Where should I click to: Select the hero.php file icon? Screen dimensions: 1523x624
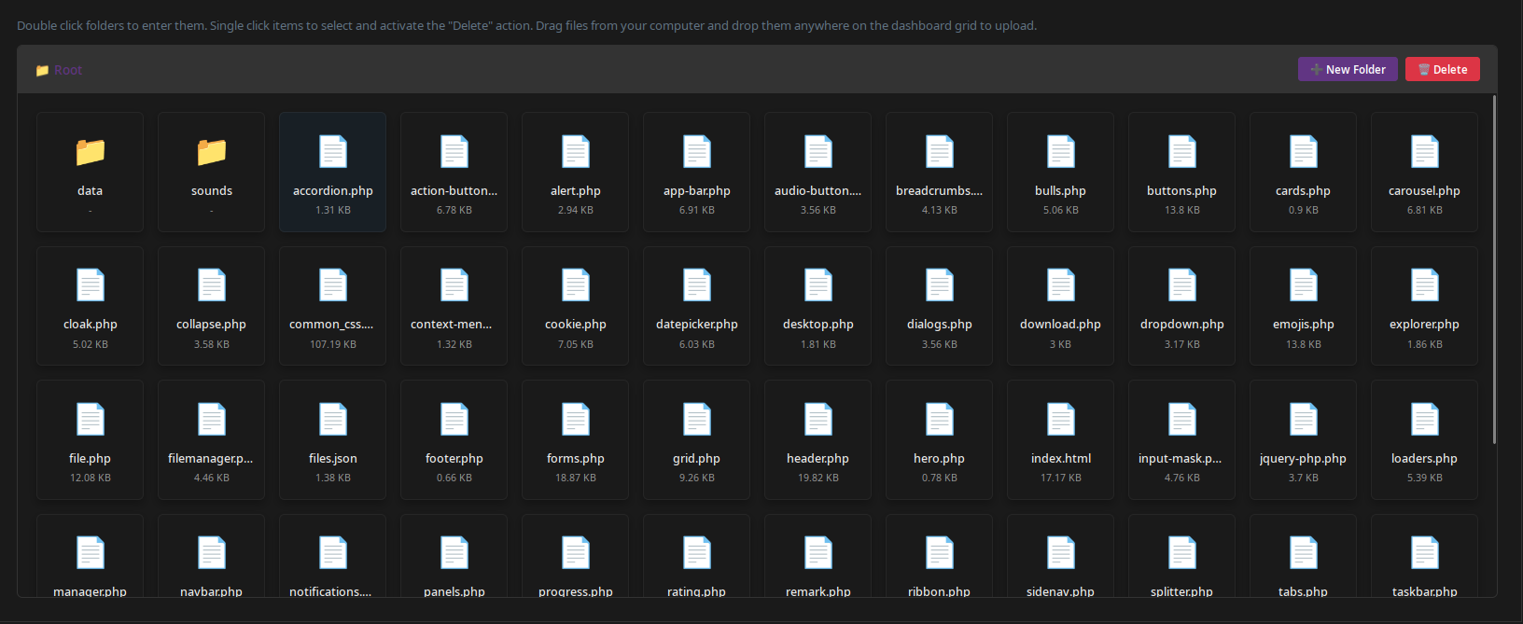[940, 420]
